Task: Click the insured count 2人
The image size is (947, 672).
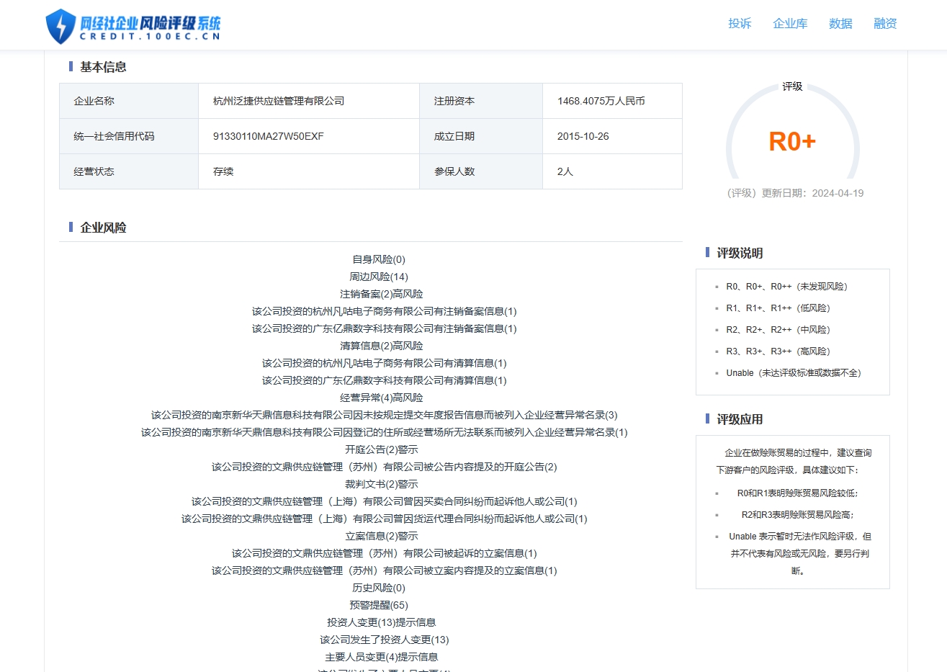Action: pyautogui.click(x=565, y=171)
